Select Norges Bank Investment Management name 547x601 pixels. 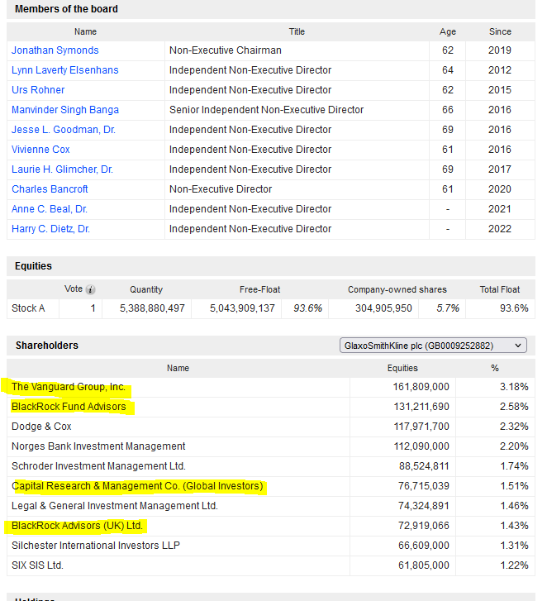[x=98, y=446]
